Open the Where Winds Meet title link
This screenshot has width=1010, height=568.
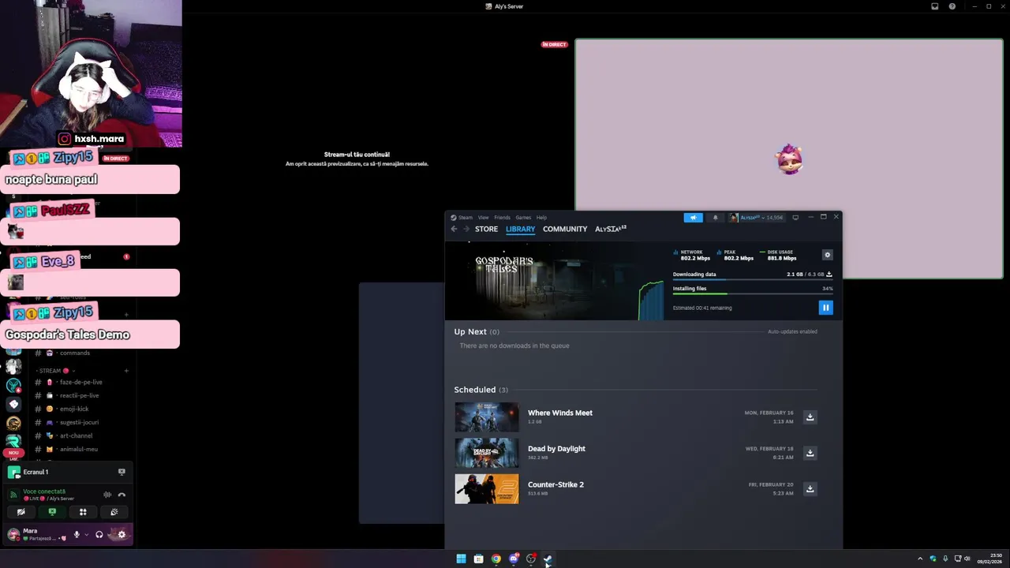click(x=560, y=413)
